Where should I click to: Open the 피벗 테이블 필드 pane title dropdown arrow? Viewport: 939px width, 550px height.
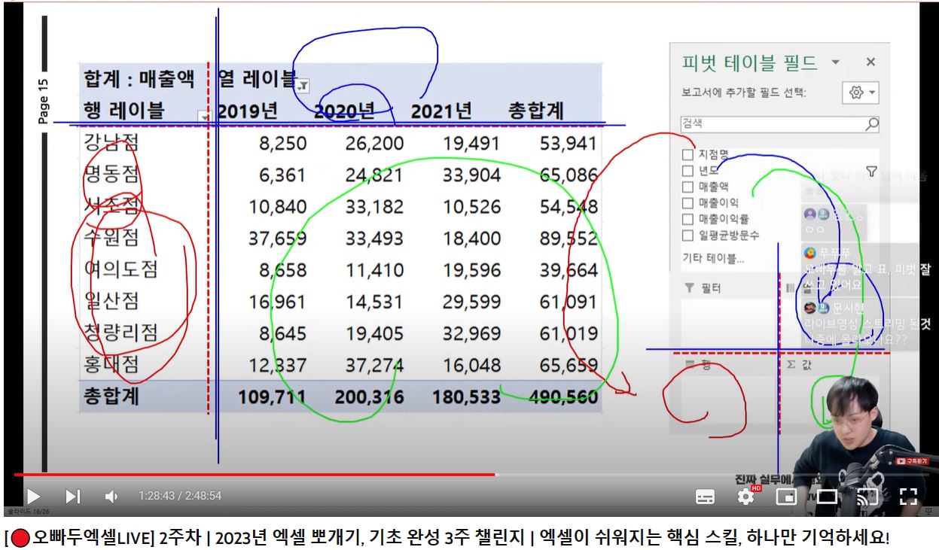point(835,62)
